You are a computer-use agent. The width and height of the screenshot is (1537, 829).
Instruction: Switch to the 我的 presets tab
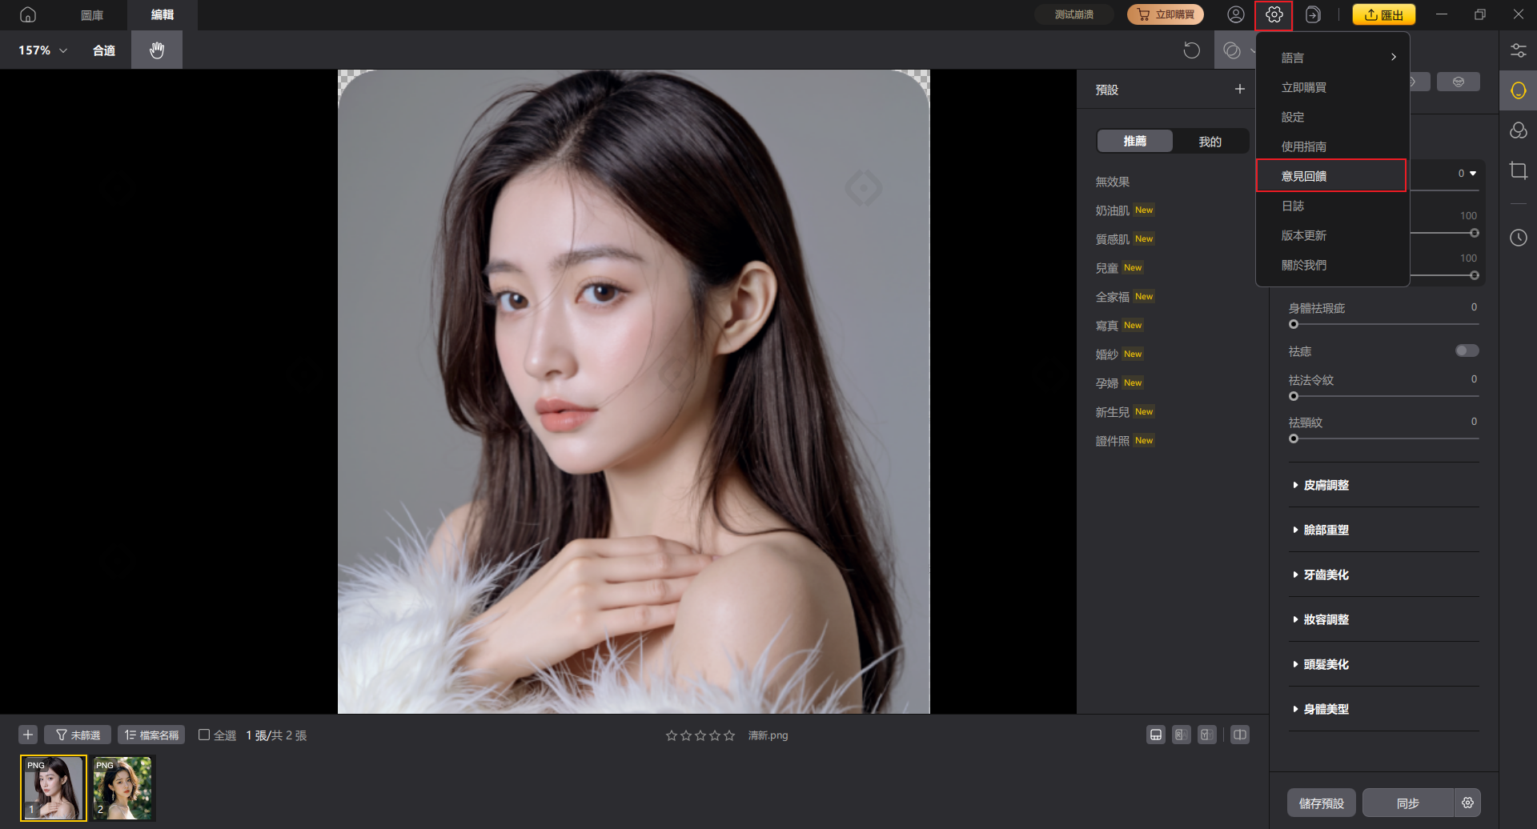point(1210,142)
